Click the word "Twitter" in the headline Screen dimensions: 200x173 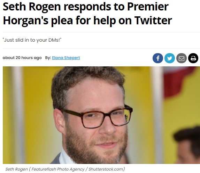pos(153,20)
